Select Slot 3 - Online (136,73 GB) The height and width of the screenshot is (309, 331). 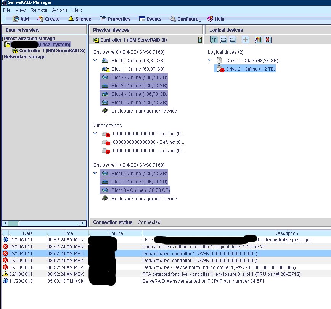coord(133,86)
